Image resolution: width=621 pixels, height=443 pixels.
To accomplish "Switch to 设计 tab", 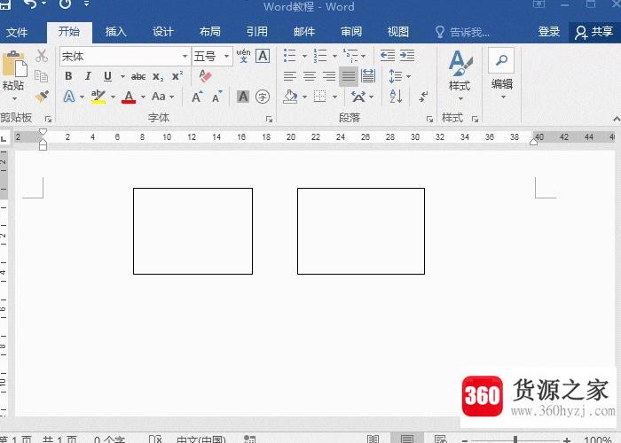I will click(x=163, y=32).
